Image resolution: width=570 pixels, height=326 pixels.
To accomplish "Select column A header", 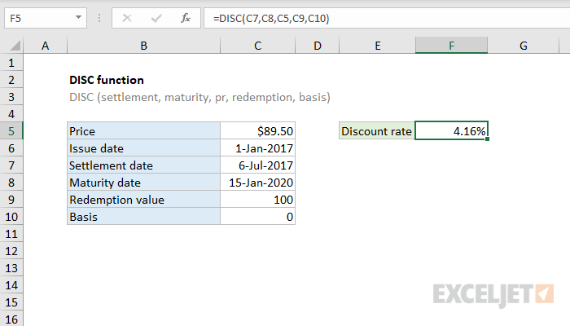I will [x=45, y=46].
